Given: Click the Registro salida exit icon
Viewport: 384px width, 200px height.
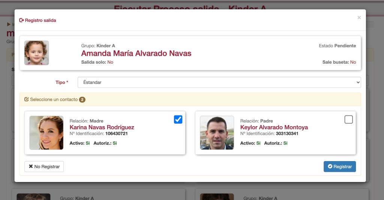Looking at the screenshot, I should point(21,20).
